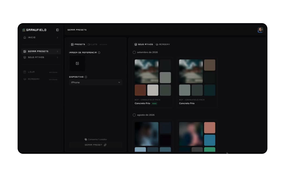The width and height of the screenshot is (285, 177).
Task: Expand the Inicio chevron
Action: pos(57,37)
